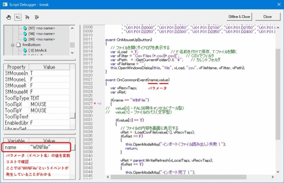This screenshot has height=183, width=284.
Task: Click the object tree scroll up arrow
Action: tap(72, 28)
